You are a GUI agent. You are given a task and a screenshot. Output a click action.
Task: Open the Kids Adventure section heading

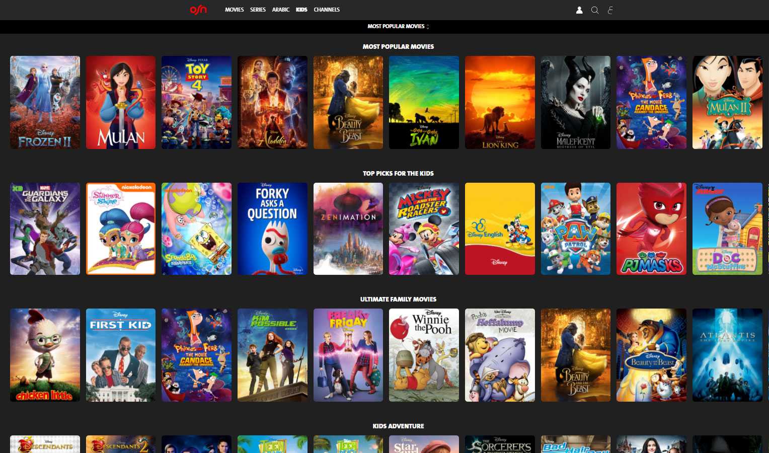[x=398, y=426]
